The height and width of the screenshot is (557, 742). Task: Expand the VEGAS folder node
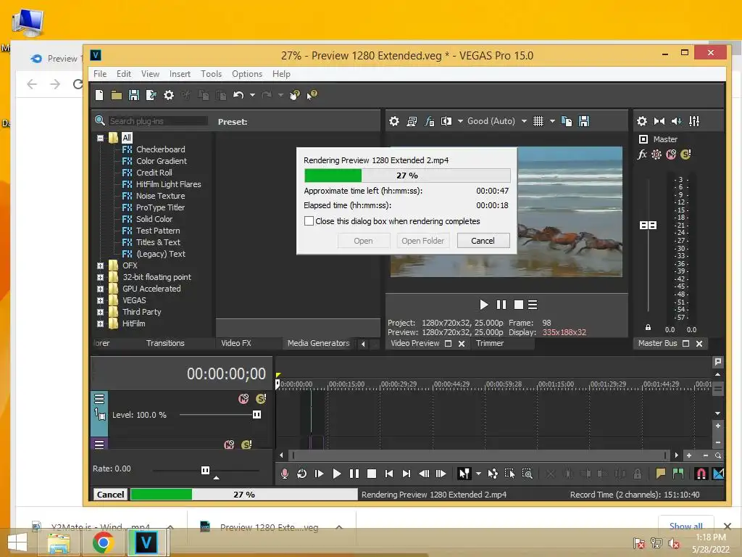tap(100, 301)
